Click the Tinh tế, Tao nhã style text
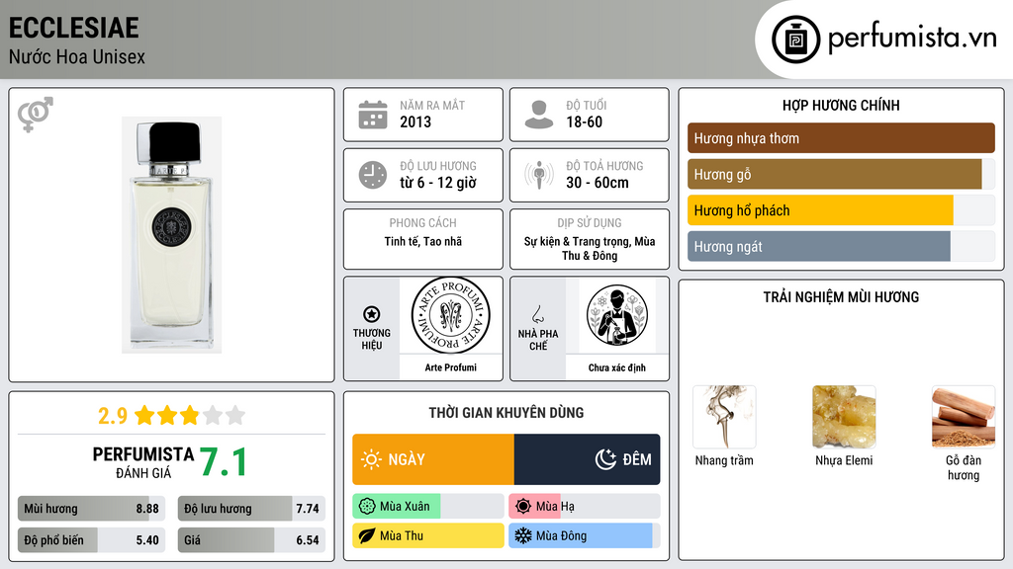 click(x=423, y=241)
